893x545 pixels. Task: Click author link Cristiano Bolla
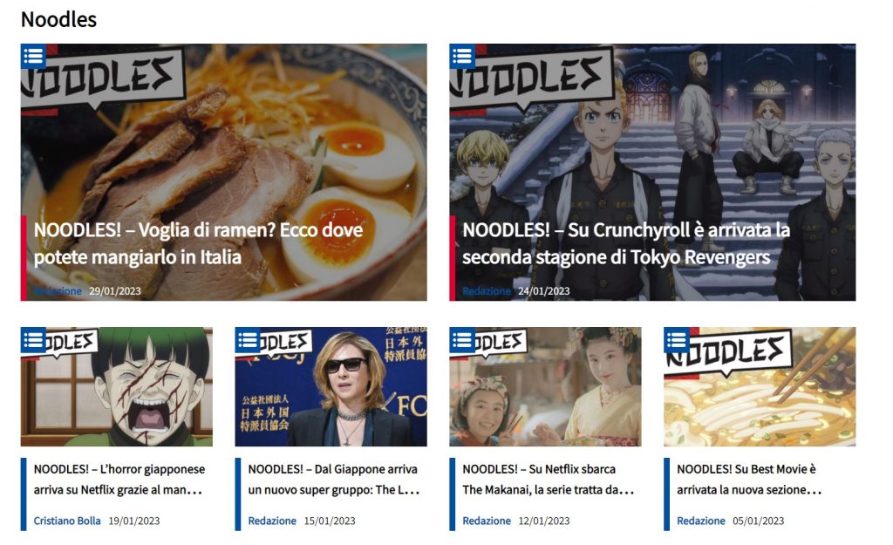pos(67,521)
